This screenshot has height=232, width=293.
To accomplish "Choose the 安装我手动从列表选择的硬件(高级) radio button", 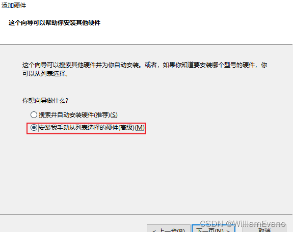I will [34, 128].
